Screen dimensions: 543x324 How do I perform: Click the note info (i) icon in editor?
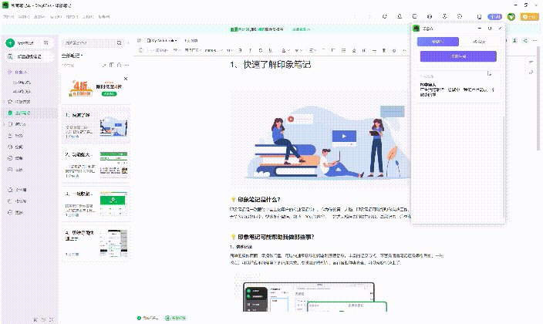coord(141,50)
